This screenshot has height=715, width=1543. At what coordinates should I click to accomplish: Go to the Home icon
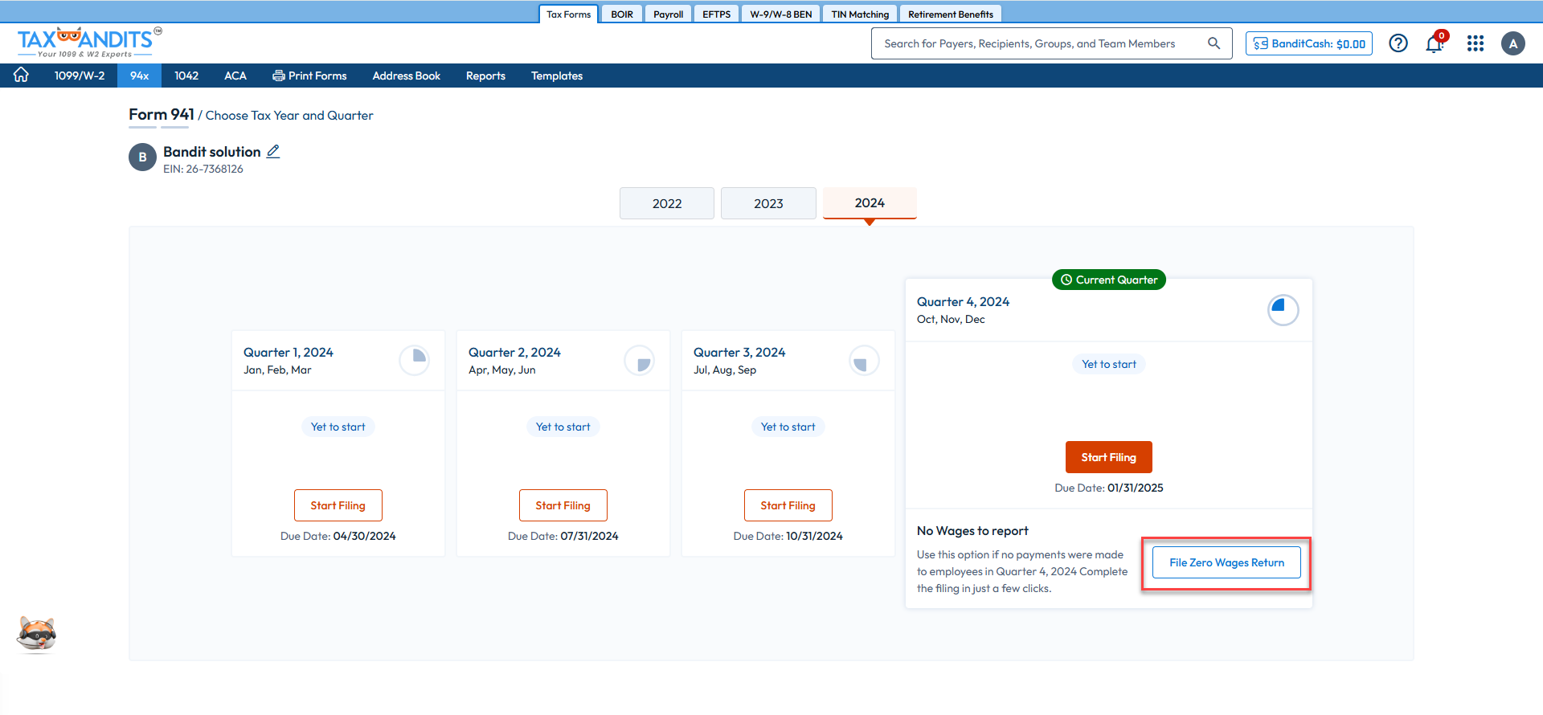tap(21, 75)
